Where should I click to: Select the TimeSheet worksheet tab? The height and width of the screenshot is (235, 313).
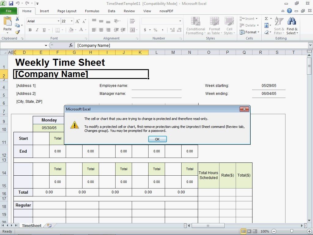[31, 226]
